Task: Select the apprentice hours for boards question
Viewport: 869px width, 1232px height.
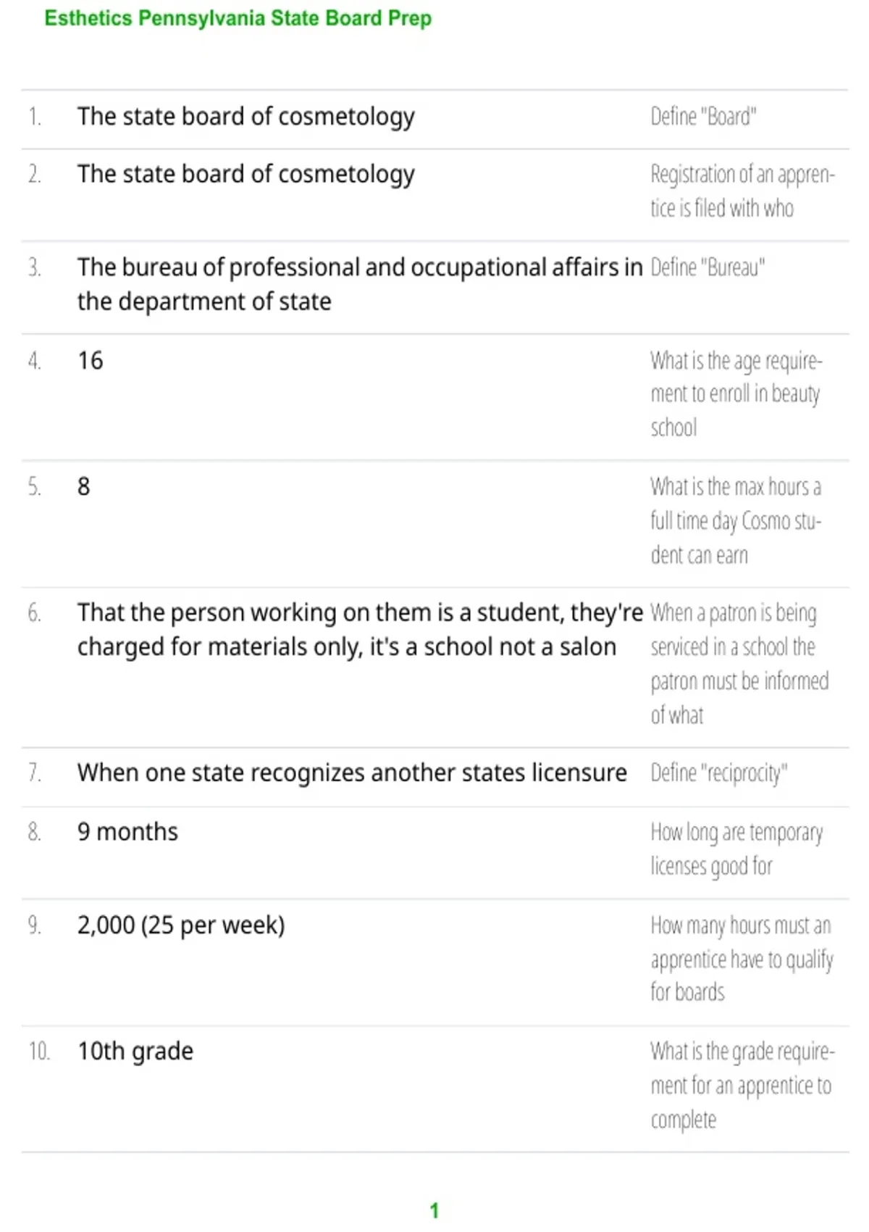Action: tap(742, 959)
